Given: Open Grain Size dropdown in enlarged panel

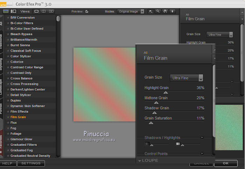Looking at the screenshot, I should click(x=187, y=78).
